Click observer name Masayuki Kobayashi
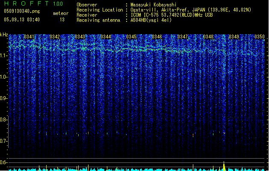This screenshot has height=171, width=269. tap(154, 5)
